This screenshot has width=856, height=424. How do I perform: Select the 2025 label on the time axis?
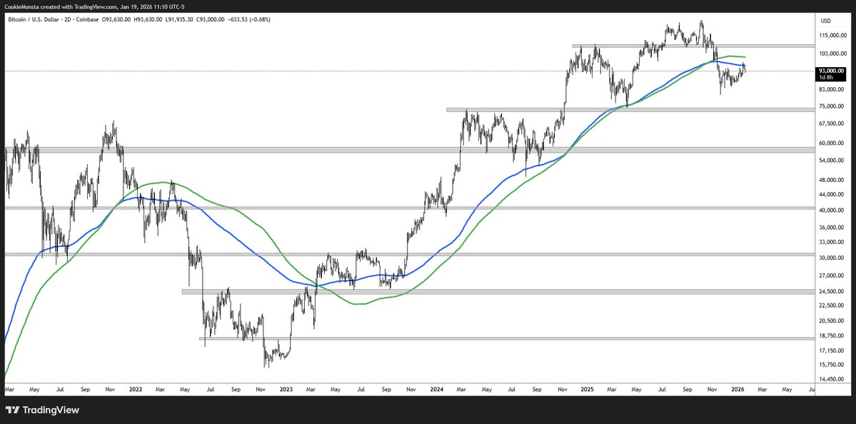coord(588,390)
